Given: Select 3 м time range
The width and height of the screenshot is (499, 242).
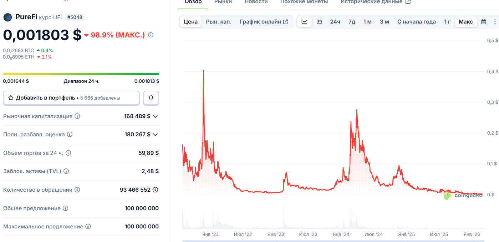Looking at the screenshot, I should pyautogui.click(x=384, y=22).
